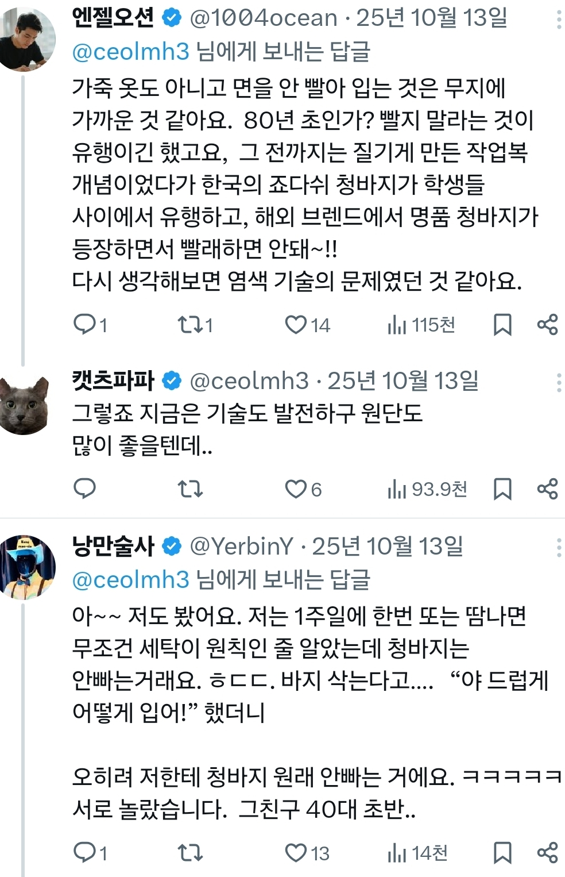View analytics showing 115천 views
Screen dimensions: 565x877
pos(421,325)
